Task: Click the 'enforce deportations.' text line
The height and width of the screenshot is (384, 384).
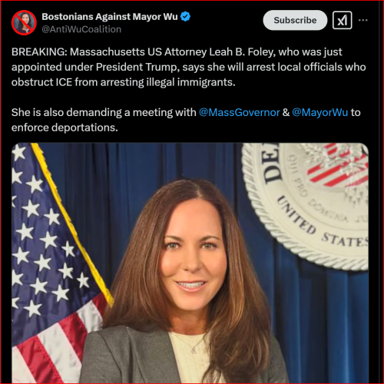Action: tap(65, 127)
